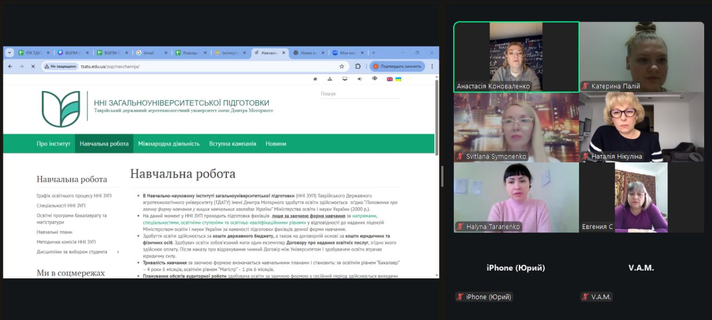
Task: Open the browser extensions puzzle icon
Action: [x=358, y=66]
